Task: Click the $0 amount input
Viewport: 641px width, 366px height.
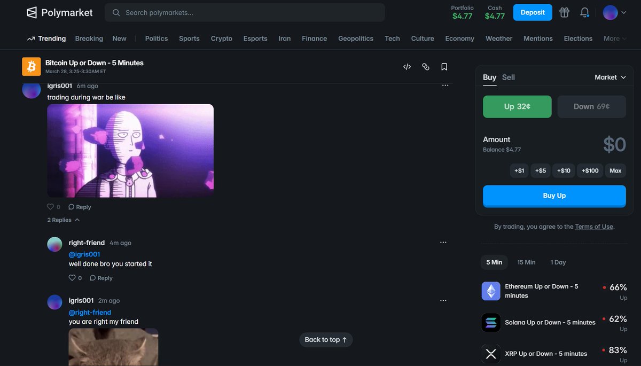Action: [x=614, y=144]
